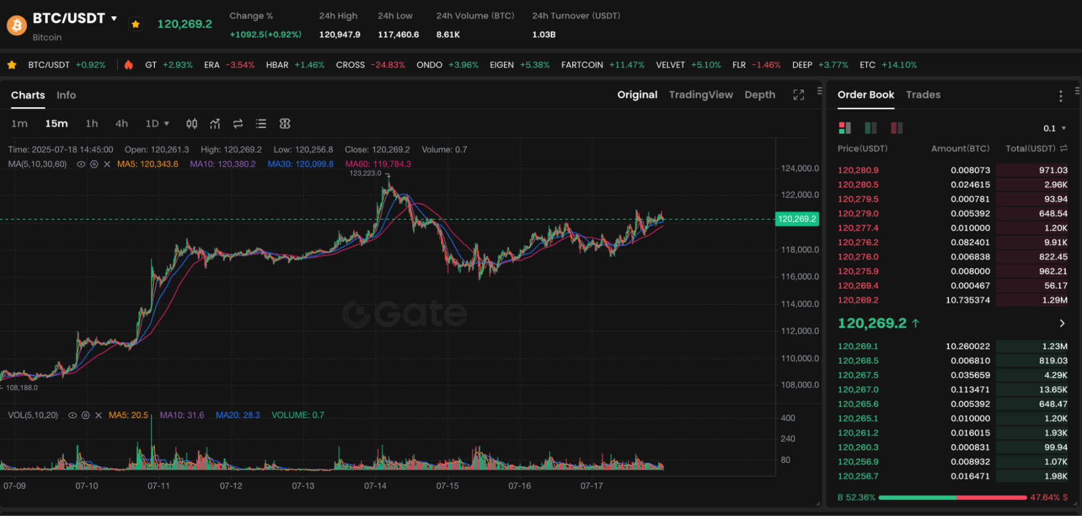The image size is (1082, 516).
Task: Click the chart panel drag handle icon
Action: click(x=819, y=91)
